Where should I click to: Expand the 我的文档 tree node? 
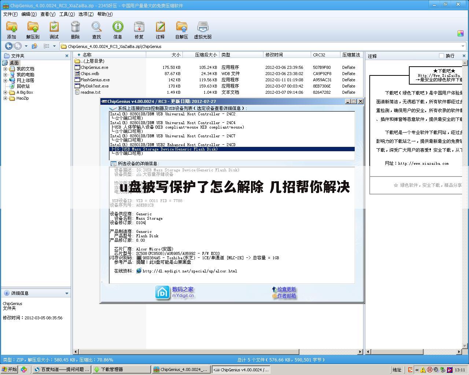(x=5, y=69)
